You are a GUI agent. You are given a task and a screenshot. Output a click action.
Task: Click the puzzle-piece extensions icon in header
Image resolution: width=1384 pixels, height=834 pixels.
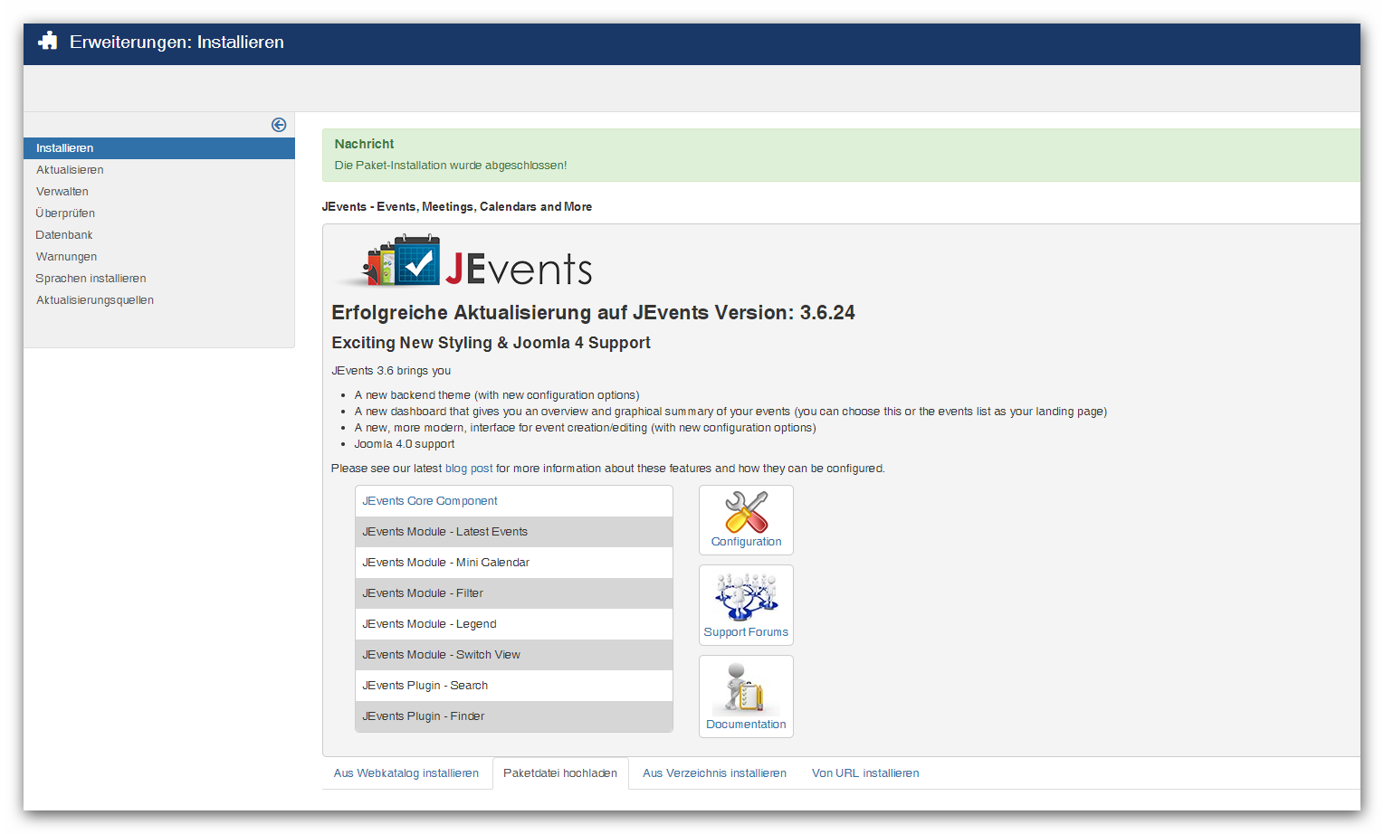48,41
